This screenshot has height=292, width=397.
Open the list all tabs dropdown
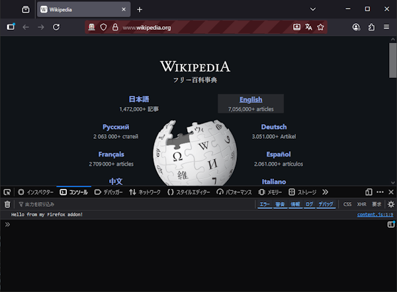312,9
